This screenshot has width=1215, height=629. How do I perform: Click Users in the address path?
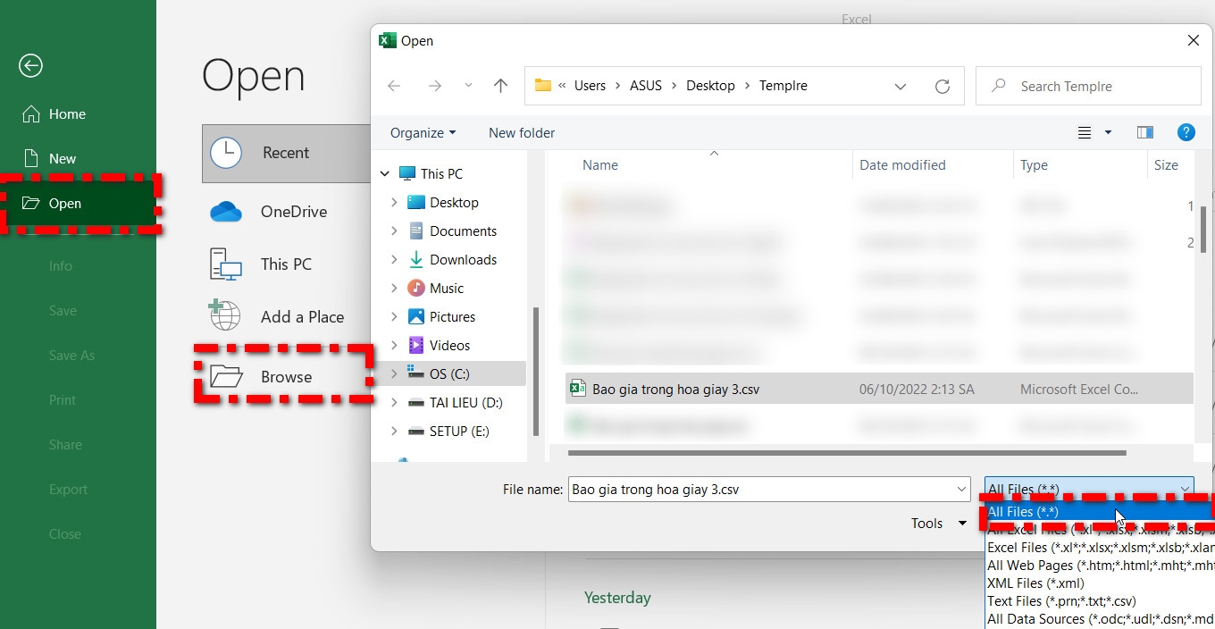coord(590,86)
